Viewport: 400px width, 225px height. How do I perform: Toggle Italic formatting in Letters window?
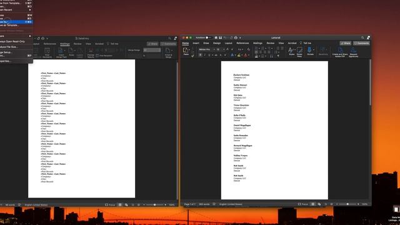204,55
